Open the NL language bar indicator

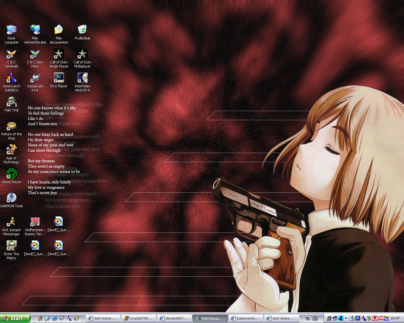pyautogui.click(x=308, y=318)
